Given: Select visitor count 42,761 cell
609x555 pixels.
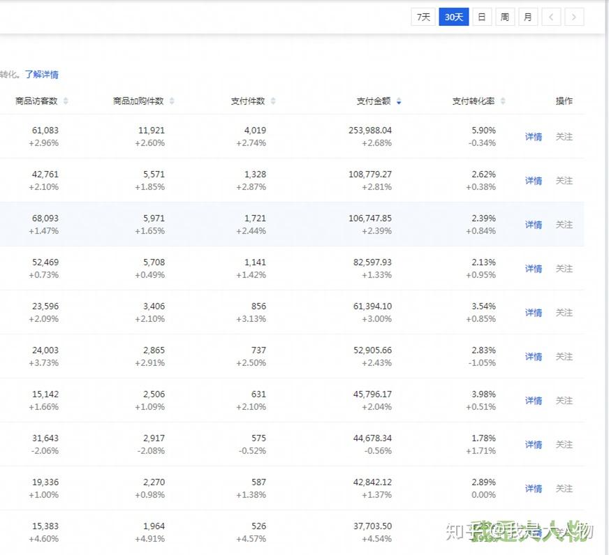Looking at the screenshot, I should point(45,175).
